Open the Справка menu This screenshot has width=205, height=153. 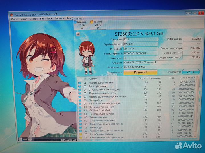59,18
